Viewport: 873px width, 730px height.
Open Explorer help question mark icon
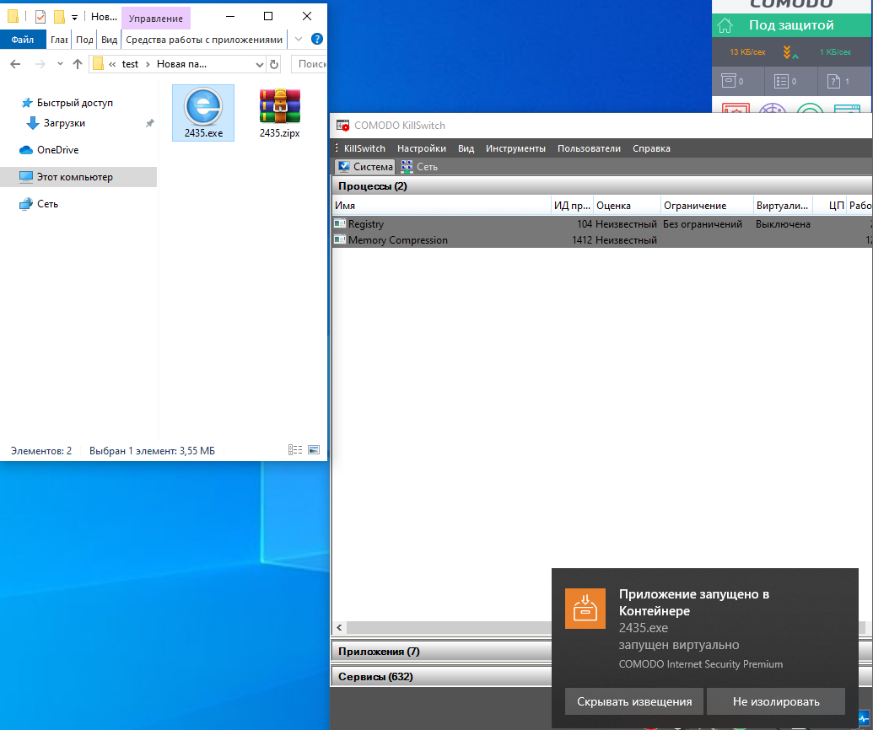[x=317, y=39]
